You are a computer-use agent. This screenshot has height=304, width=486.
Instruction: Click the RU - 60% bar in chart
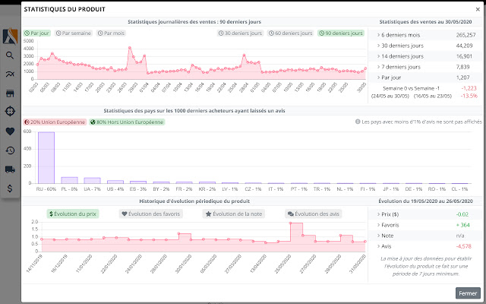coord(46,157)
